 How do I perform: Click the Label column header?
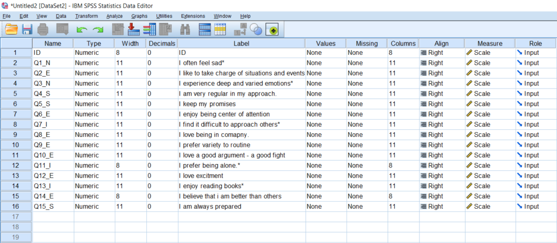pyautogui.click(x=241, y=43)
